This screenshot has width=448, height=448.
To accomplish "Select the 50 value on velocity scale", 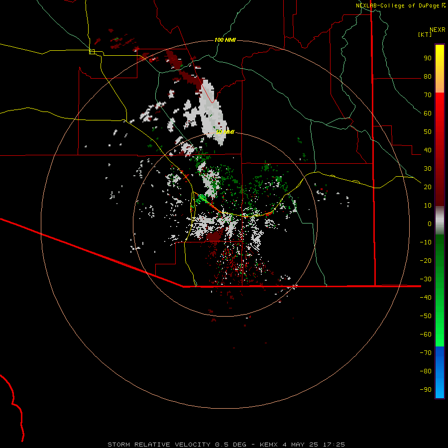I will click(428, 132).
